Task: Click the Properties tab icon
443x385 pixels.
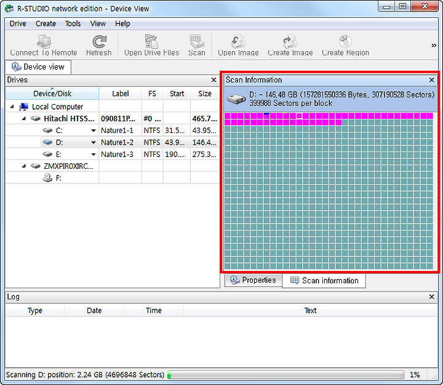Action: click(x=234, y=280)
